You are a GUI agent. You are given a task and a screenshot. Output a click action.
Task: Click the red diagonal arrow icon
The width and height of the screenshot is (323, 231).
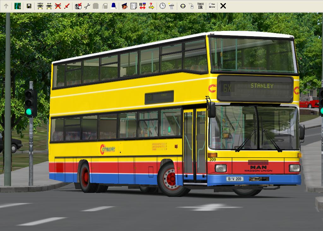(67, 6)
